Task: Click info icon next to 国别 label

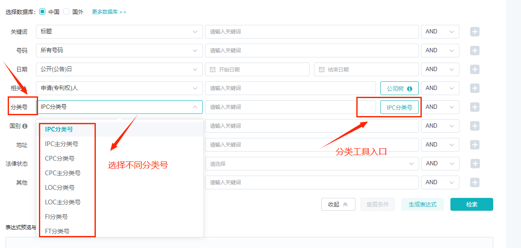Action: [25, 126]
